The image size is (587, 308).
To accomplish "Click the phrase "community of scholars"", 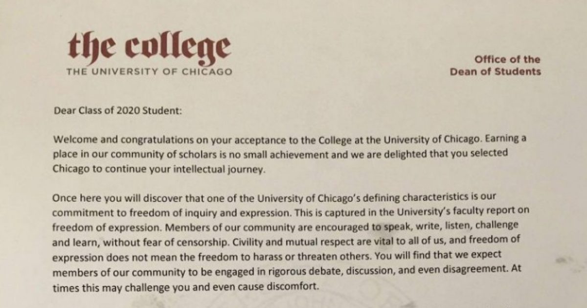I will pos(144,154).
